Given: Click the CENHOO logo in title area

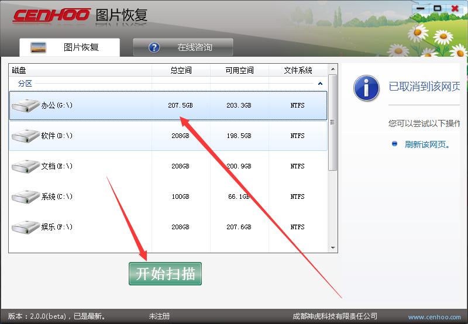Looking at the screenshot, I should click(52, 15).
